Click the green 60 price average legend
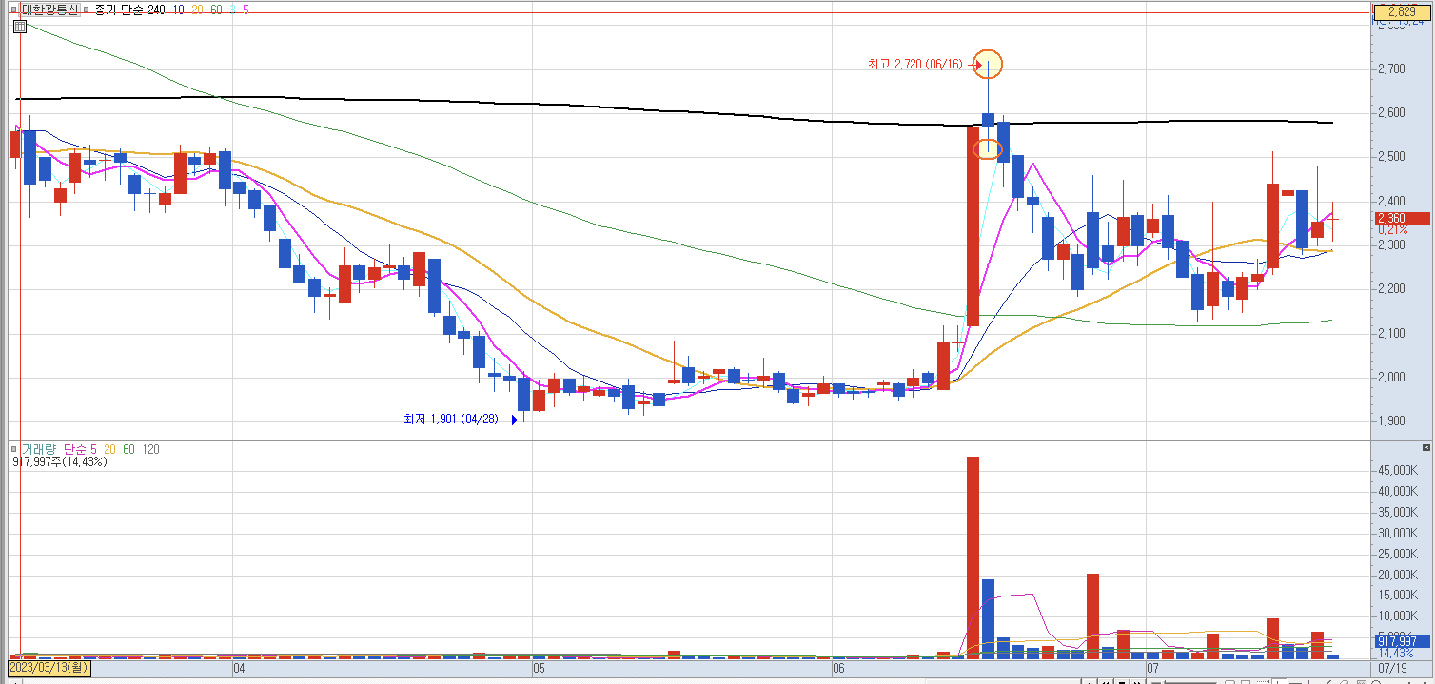The height and width of the screenshot is (684, 1435). tap(216, 10)
